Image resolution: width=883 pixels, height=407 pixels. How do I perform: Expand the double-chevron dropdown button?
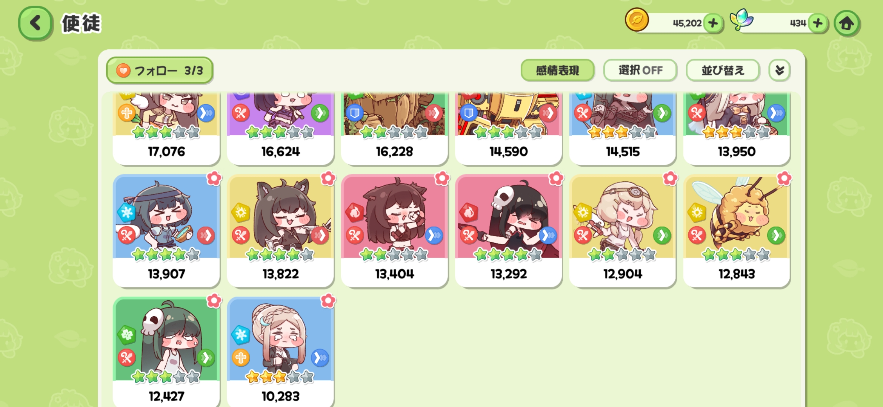click(780, 70)
